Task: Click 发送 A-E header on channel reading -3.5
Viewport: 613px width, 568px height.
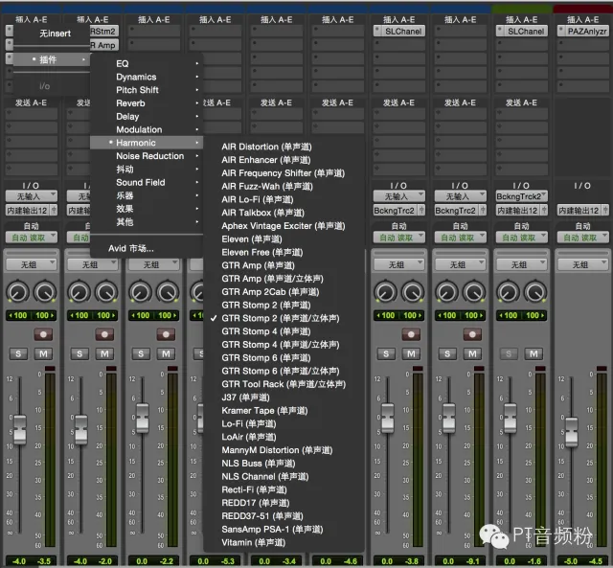Action: (x=31, y=102)
